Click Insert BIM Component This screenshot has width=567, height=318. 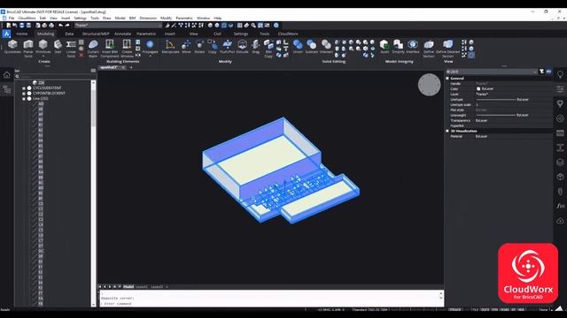click(110, 49)
